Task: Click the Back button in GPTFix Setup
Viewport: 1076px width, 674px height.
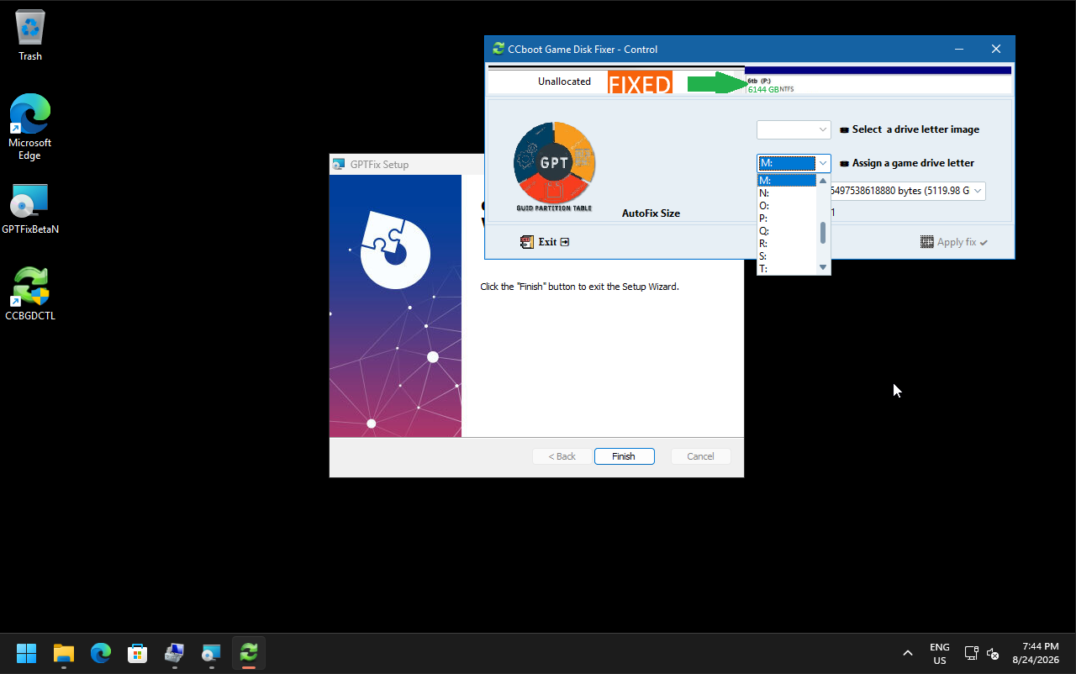Action: point(562,456)
